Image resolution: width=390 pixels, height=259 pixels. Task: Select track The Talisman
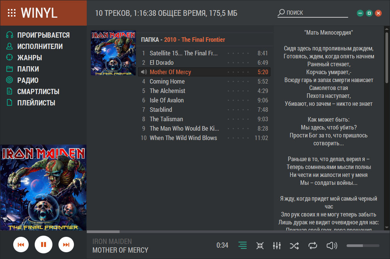pos(204,119)
